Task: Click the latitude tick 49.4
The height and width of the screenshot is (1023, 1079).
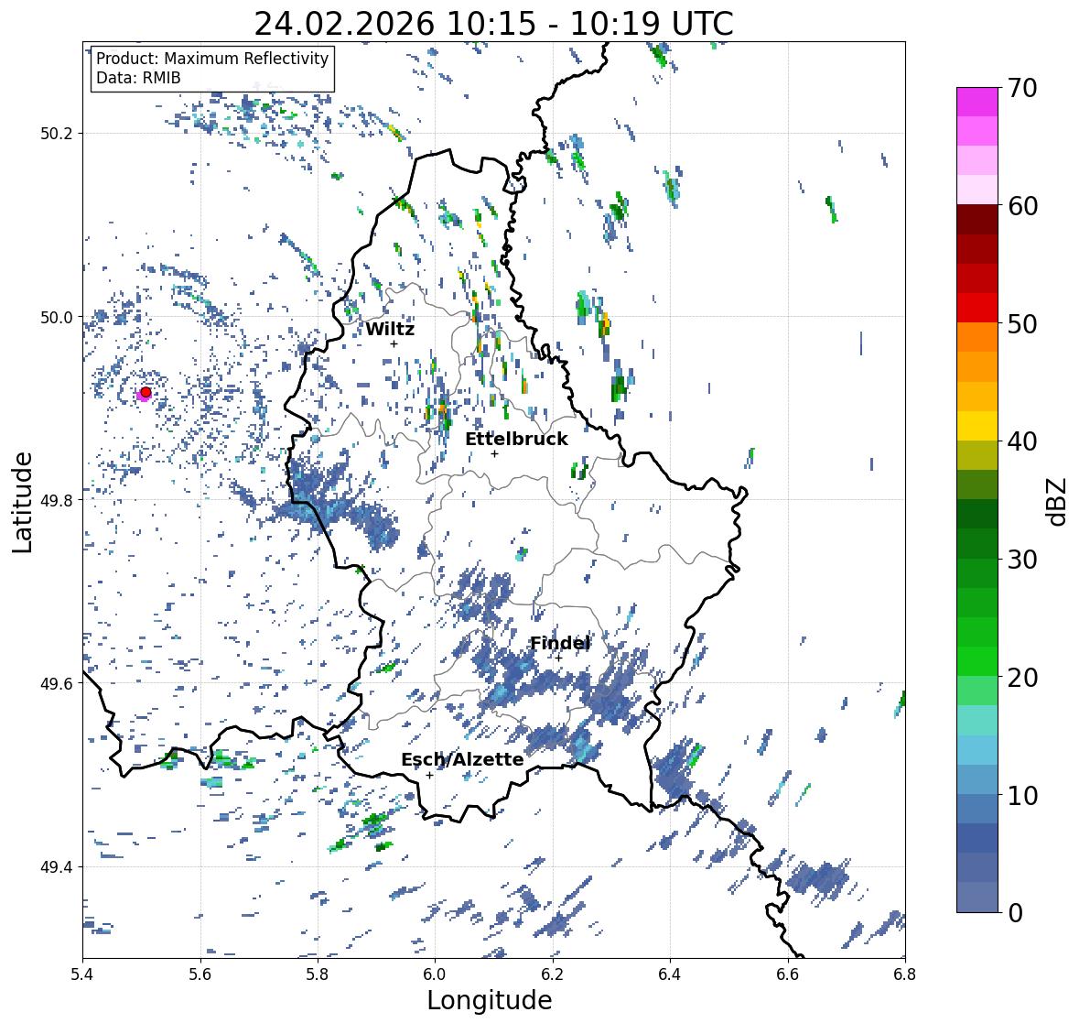Action: click(57, 866)
